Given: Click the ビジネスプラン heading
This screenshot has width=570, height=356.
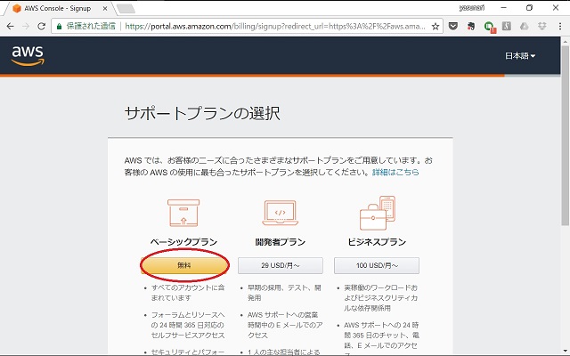Looking at the screenshot, I should click(x=377, y=242).
